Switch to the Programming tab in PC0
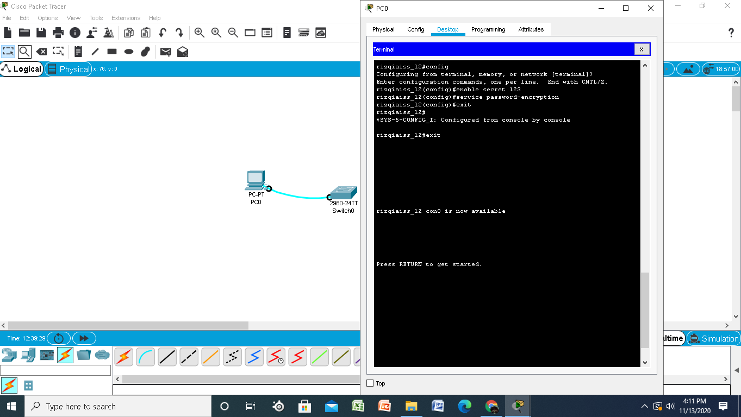Viewport: 741px width, 417px height. click(488, 29)
